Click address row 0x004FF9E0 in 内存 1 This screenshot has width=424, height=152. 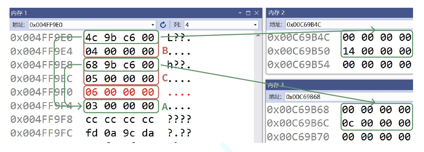(x=41, y=38)
